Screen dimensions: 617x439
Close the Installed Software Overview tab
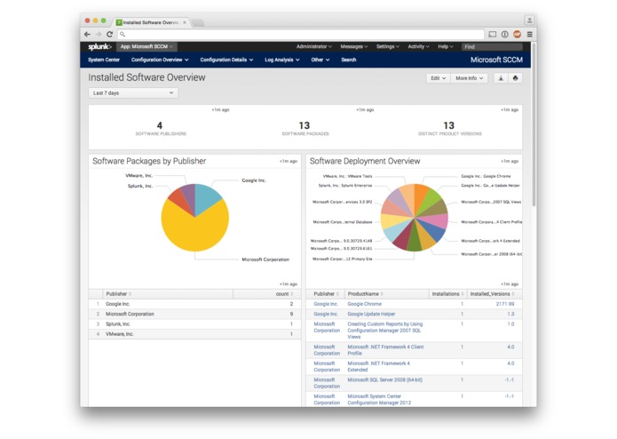point(185,22)
